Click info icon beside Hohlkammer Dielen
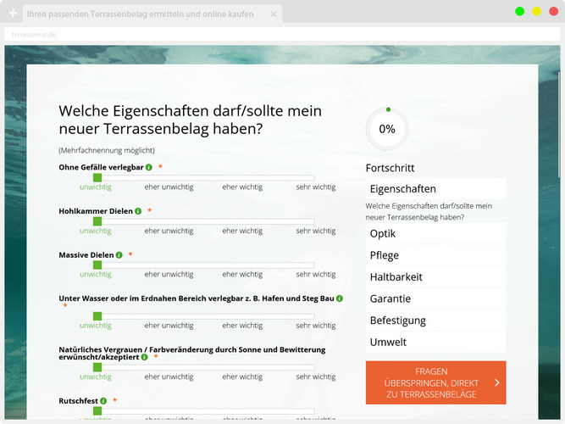Image resolution: width=565 pixels, height=424 pixels. [138, 211]
